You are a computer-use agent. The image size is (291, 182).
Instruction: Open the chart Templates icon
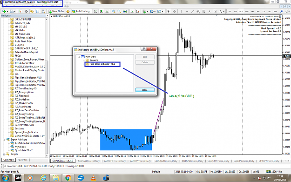(x=159, y=11)
